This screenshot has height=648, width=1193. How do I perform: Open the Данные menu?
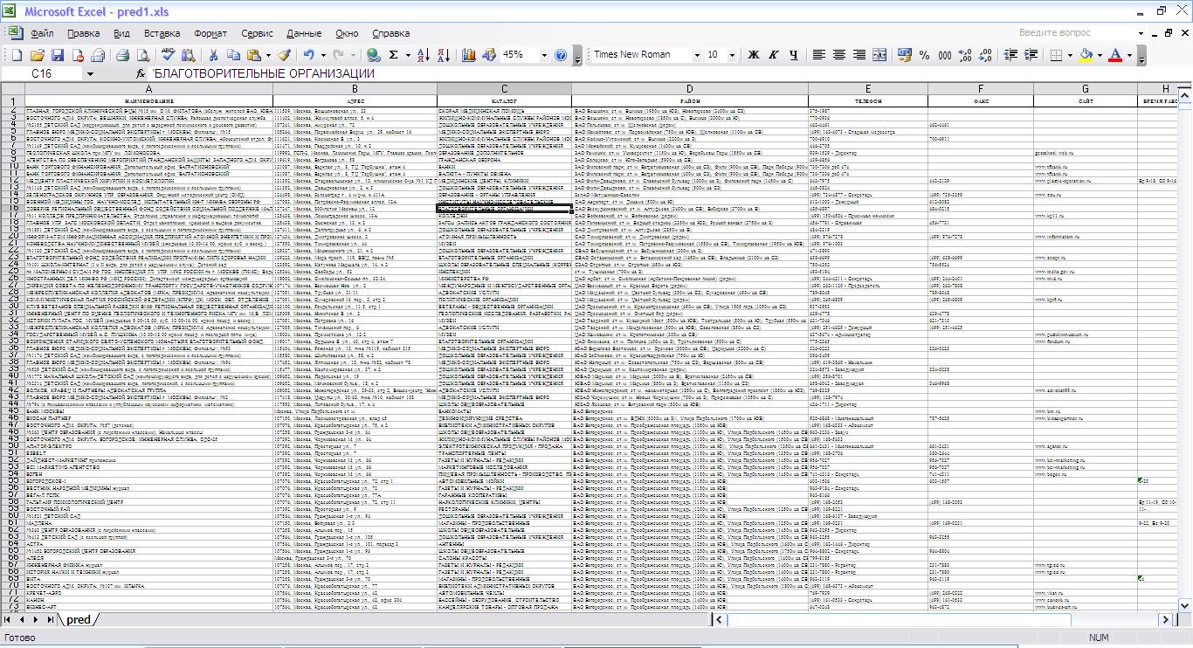coord(304,33)
